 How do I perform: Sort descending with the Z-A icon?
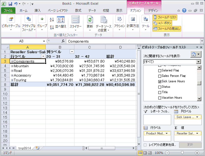point(52,27)
